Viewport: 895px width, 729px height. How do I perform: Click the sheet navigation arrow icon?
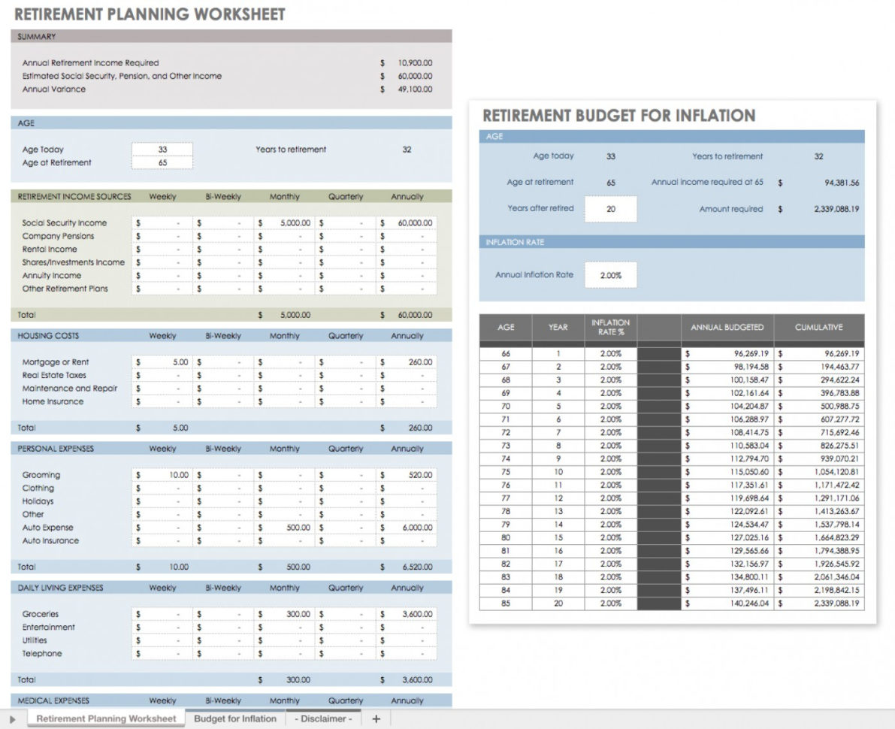coord(9,718)
